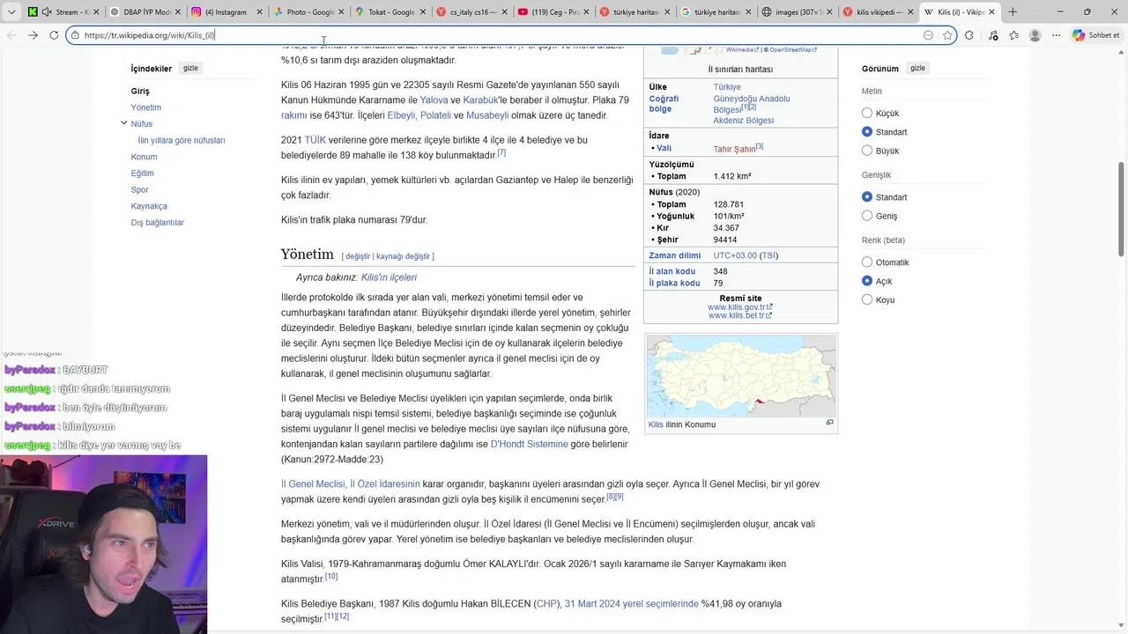Viewport: 1128px width, 634px height.
Task: Click the değiştir edit link beside Yönetim
Action: pyautogui.click(x=358, y=256)
